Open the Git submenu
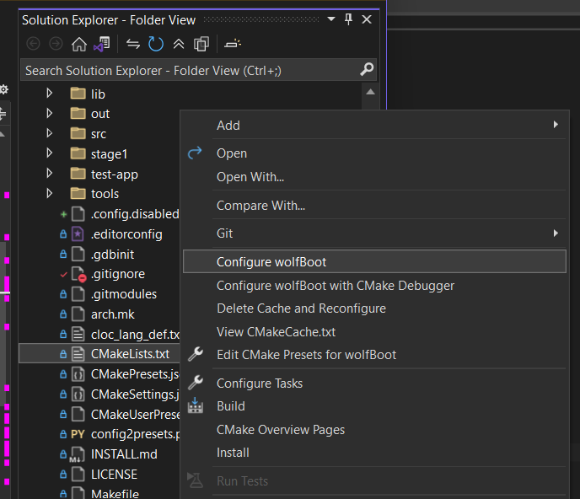580x499 pixels. coord(374,233)
